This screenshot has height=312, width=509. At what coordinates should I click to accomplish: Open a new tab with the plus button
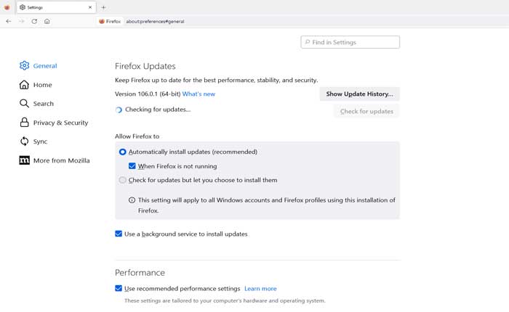coord(103,7)
